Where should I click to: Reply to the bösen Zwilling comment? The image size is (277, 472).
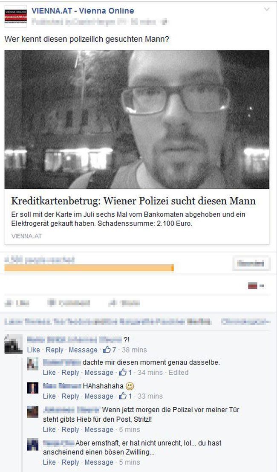70,462
